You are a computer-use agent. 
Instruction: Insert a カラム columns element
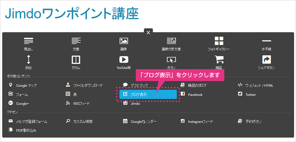coord(76,62)
